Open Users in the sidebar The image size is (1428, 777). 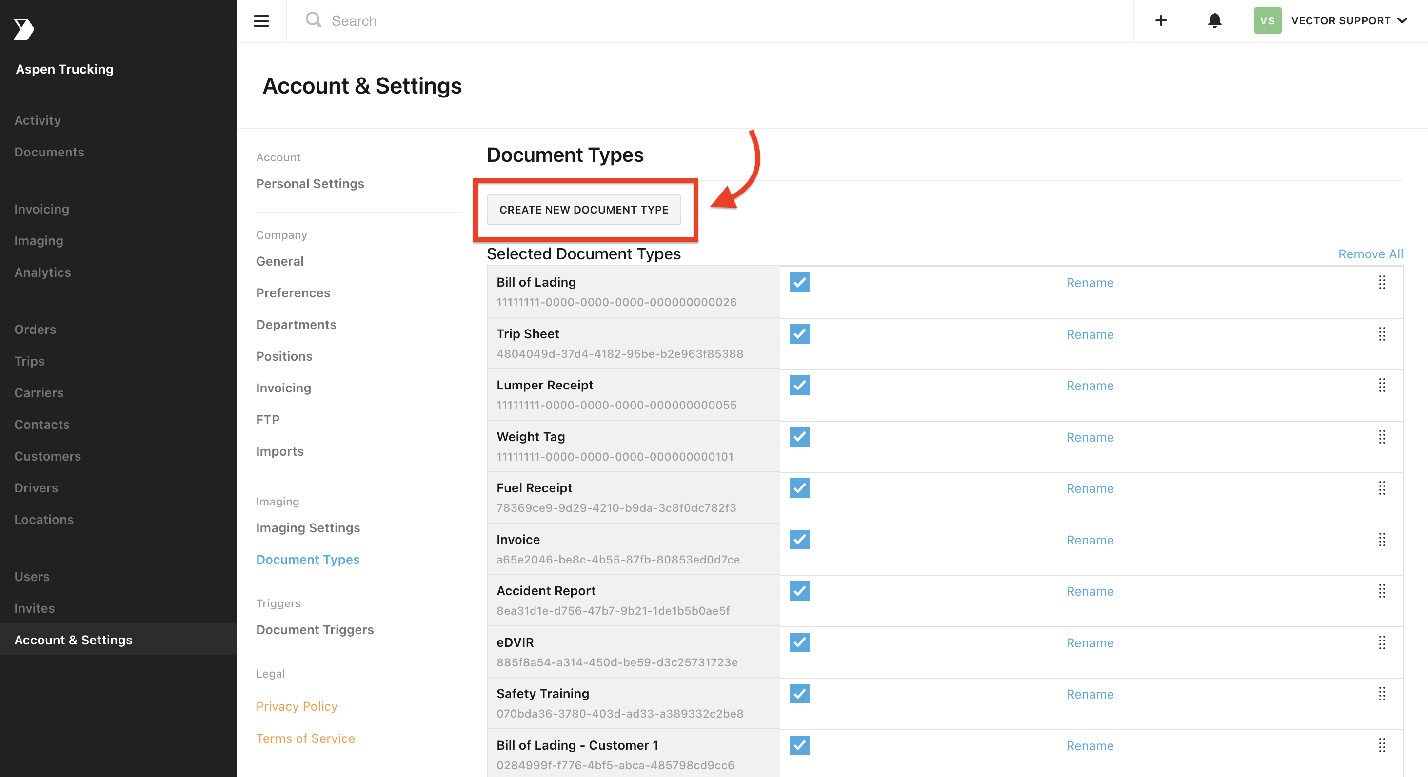coord(32,576)
